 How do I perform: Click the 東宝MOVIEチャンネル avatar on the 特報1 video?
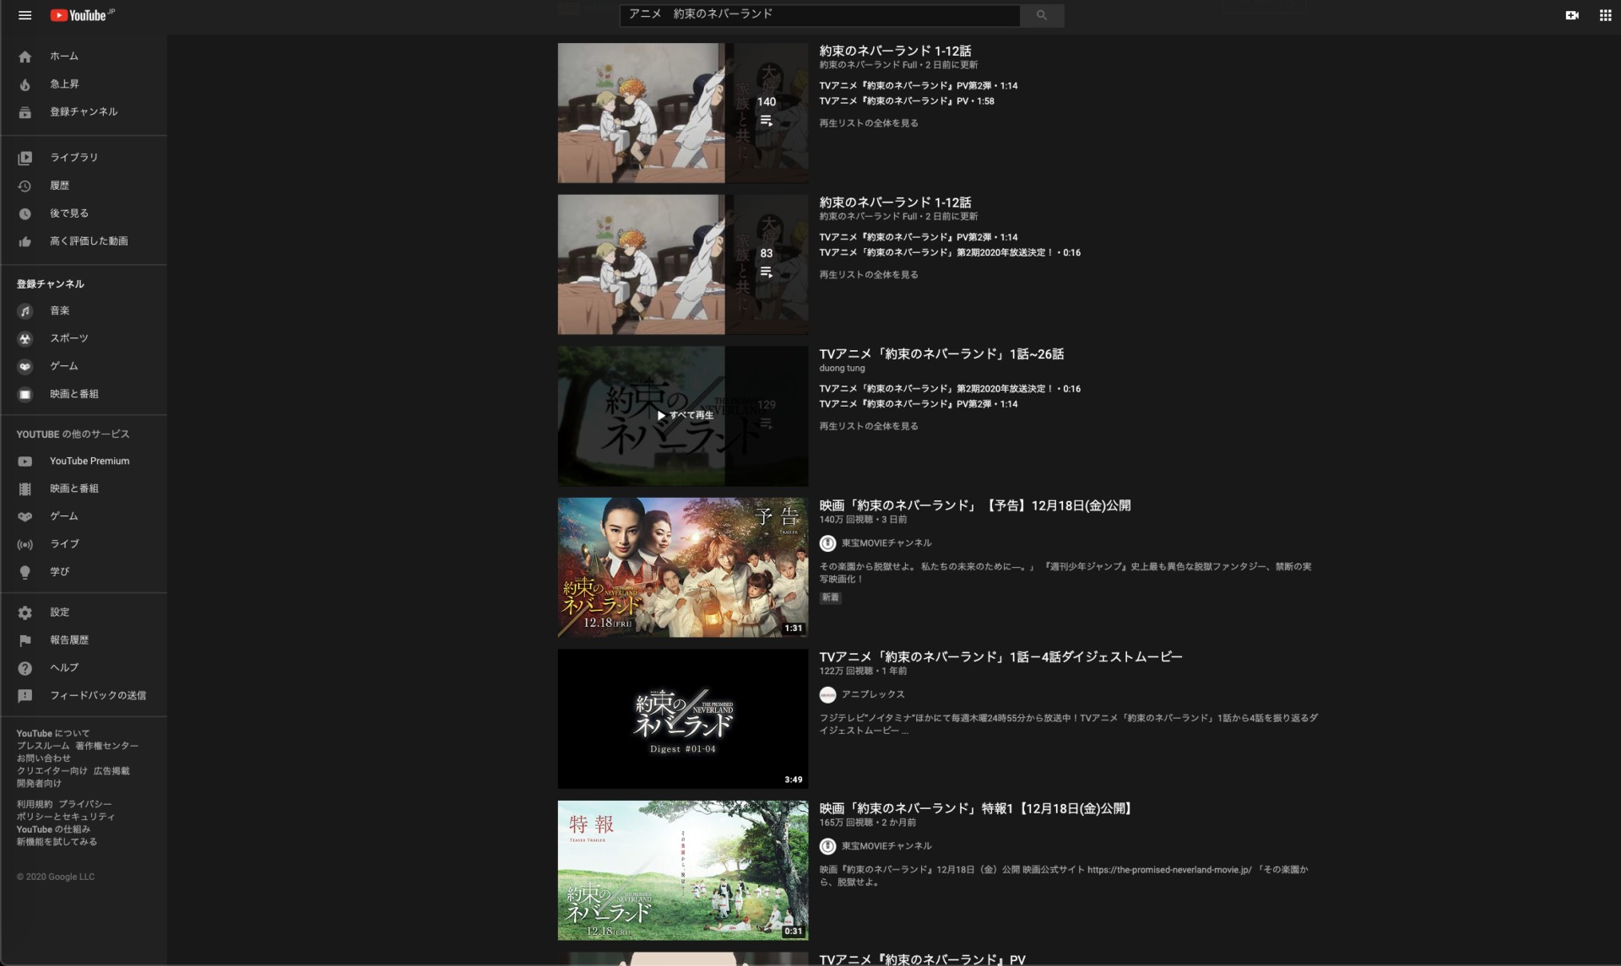[x=827, y=846]
